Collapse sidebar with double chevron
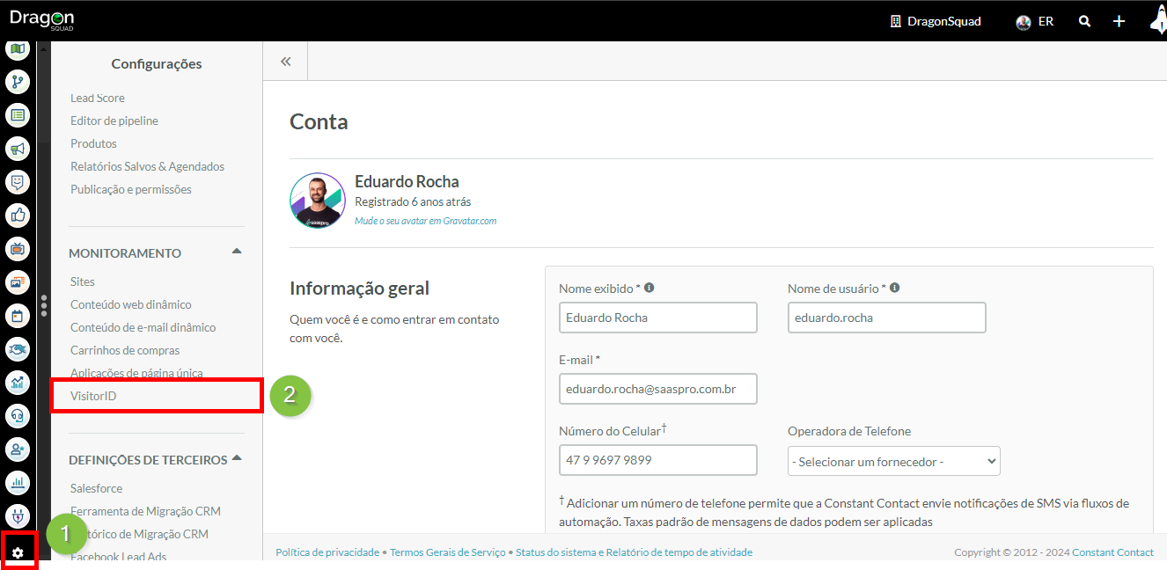 coord(285,62)
